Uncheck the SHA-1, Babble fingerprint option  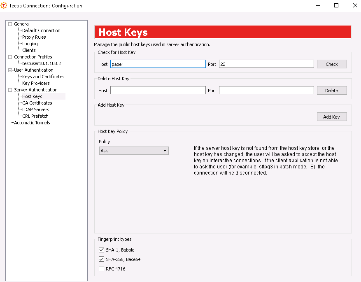pyautogui.click(x=101, y=250)
